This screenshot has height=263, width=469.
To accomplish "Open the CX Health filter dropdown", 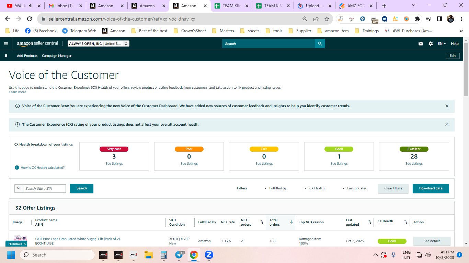I will click(314, 188).
